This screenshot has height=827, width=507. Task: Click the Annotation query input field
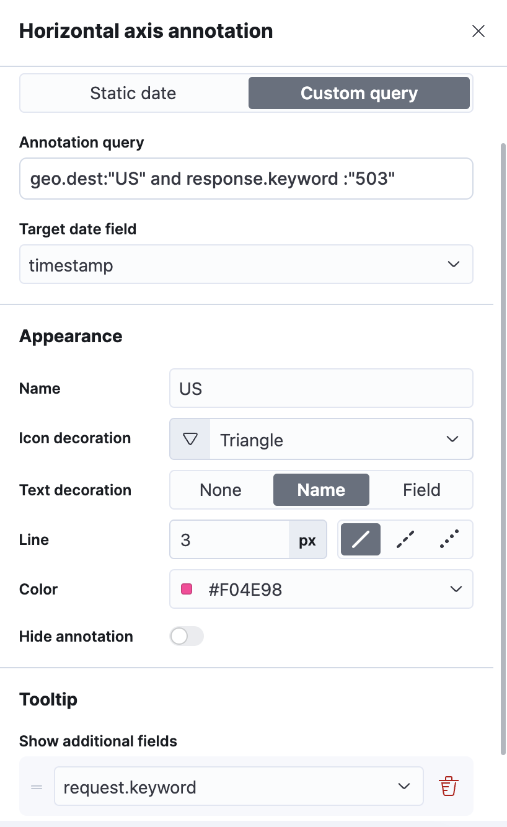pos(246,179)
